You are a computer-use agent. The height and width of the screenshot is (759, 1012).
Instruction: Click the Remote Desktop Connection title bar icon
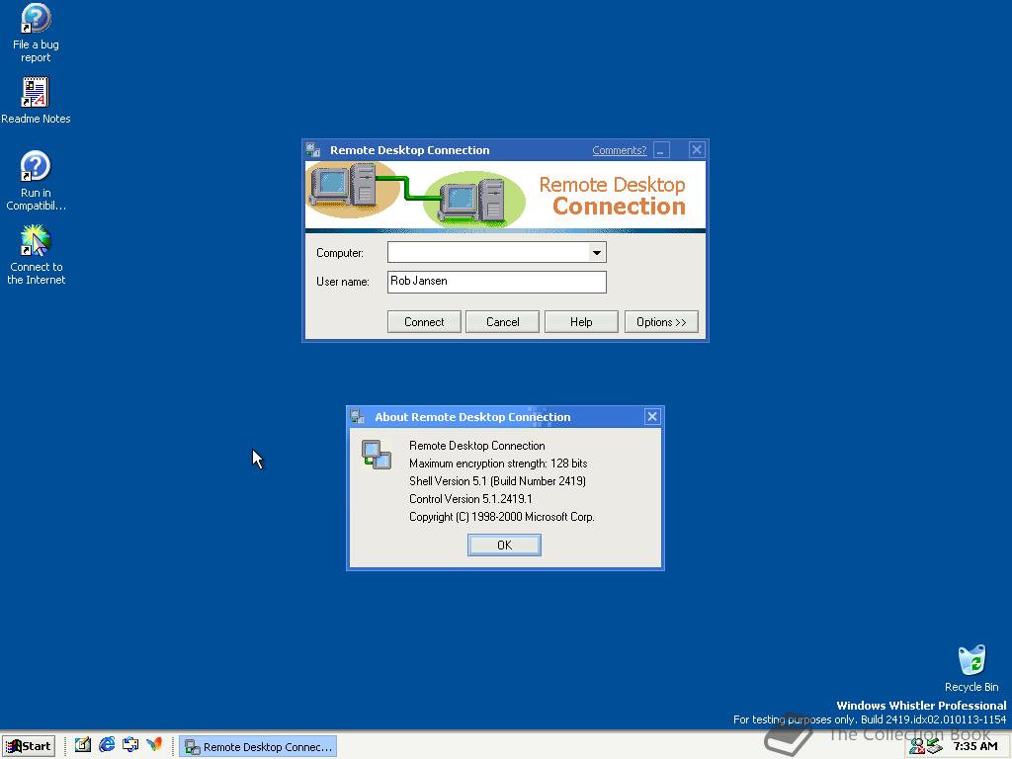pyautogui.click(x=313, y=150)
